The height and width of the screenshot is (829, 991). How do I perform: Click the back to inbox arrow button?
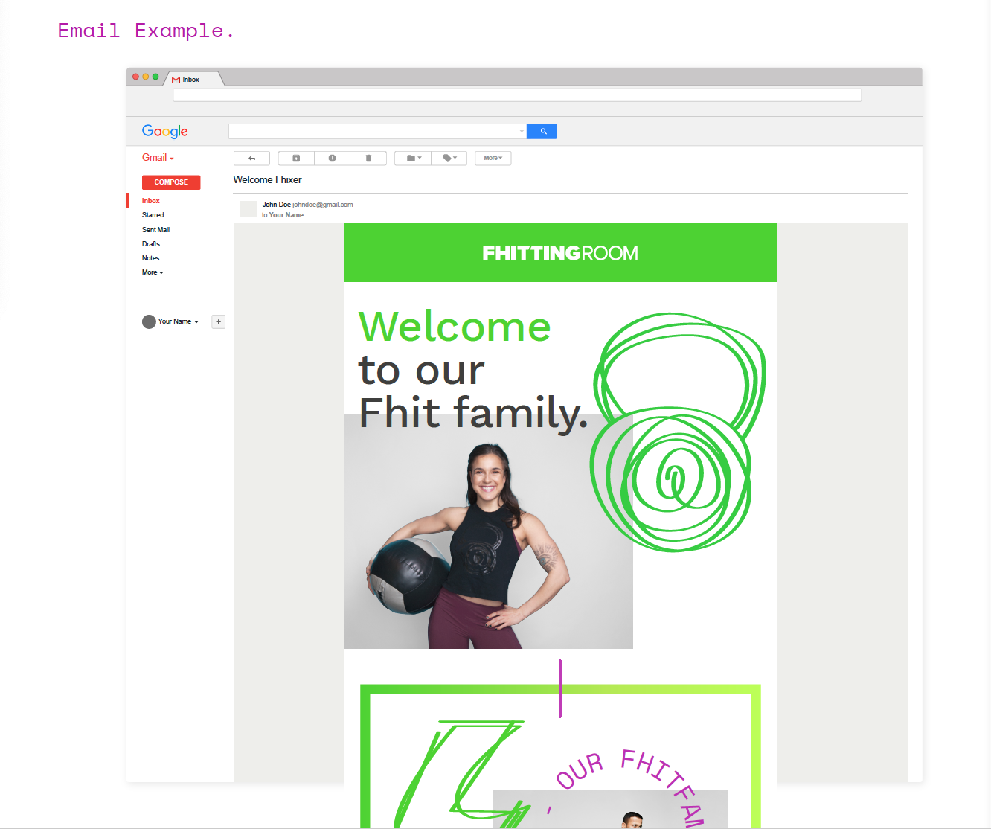pyautogui.click(x=251, y=158)
